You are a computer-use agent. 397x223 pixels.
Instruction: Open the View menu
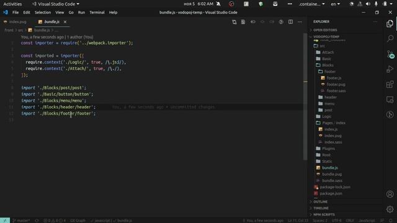60,12
